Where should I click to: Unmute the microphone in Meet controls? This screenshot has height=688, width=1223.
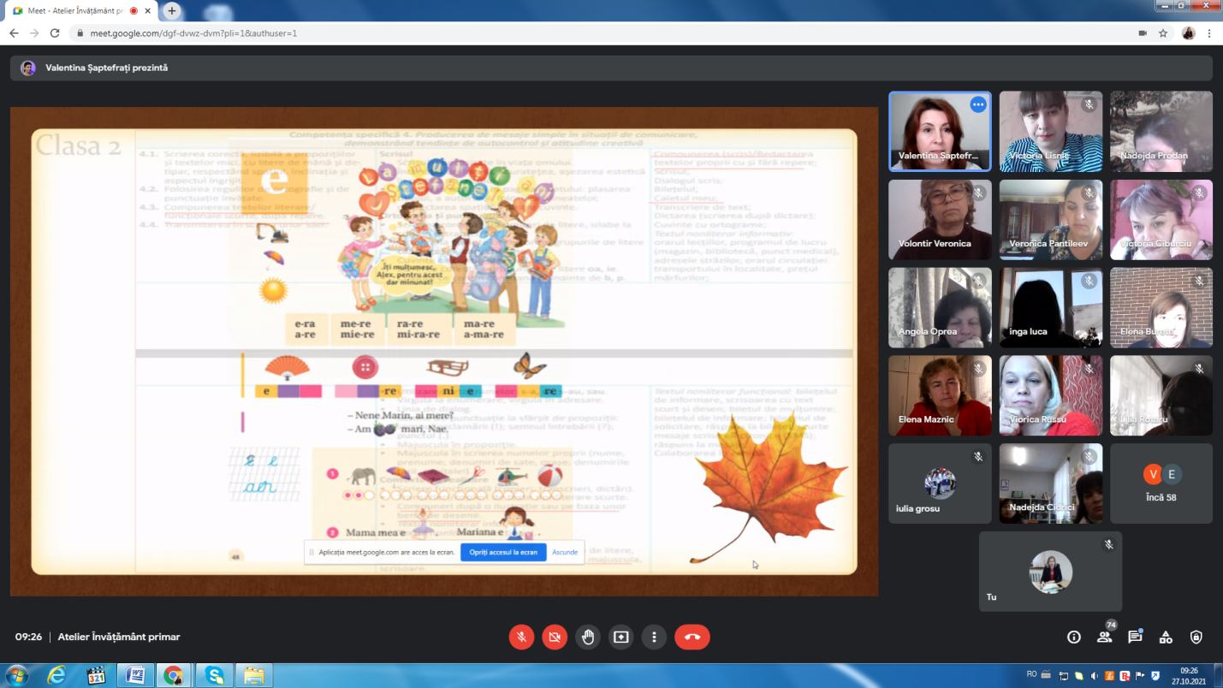521,637
